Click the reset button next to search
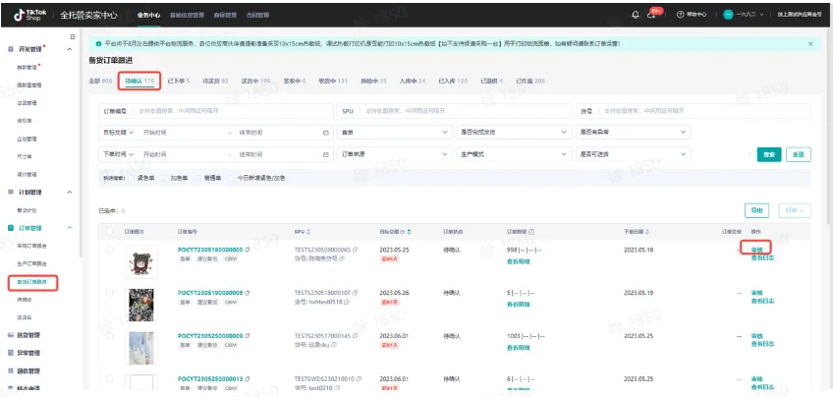Image resolution: width=833 pixels, height=397 pixels. click(x=799, y=154)
